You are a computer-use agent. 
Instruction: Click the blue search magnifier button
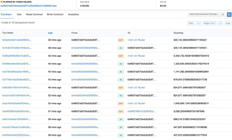229,14
